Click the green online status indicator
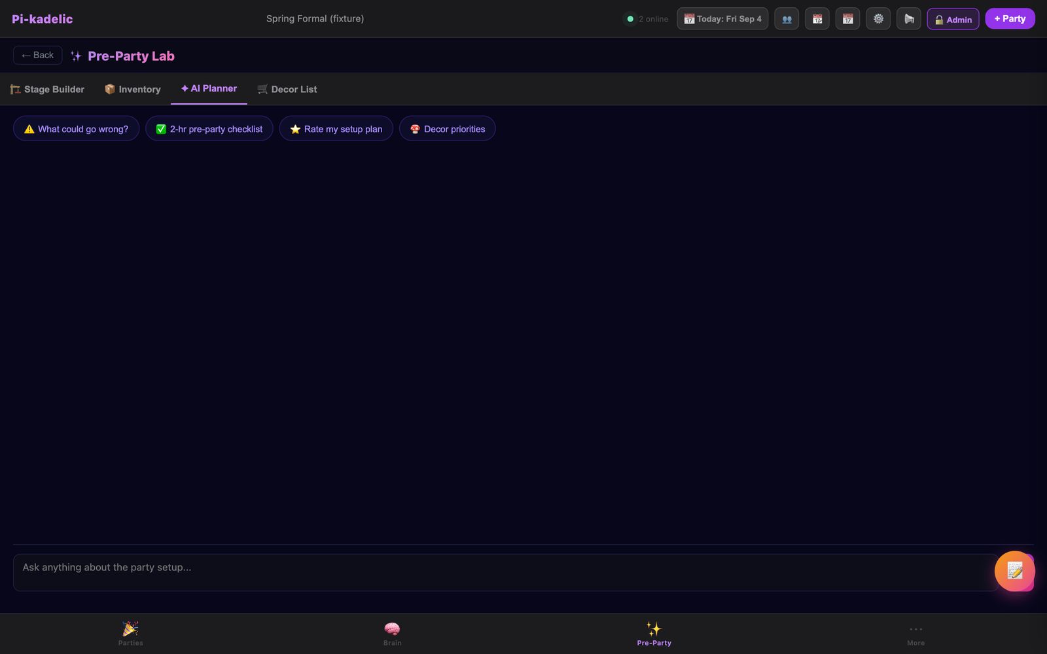This screenshot has width=1047, height=654. pos(630,19)
